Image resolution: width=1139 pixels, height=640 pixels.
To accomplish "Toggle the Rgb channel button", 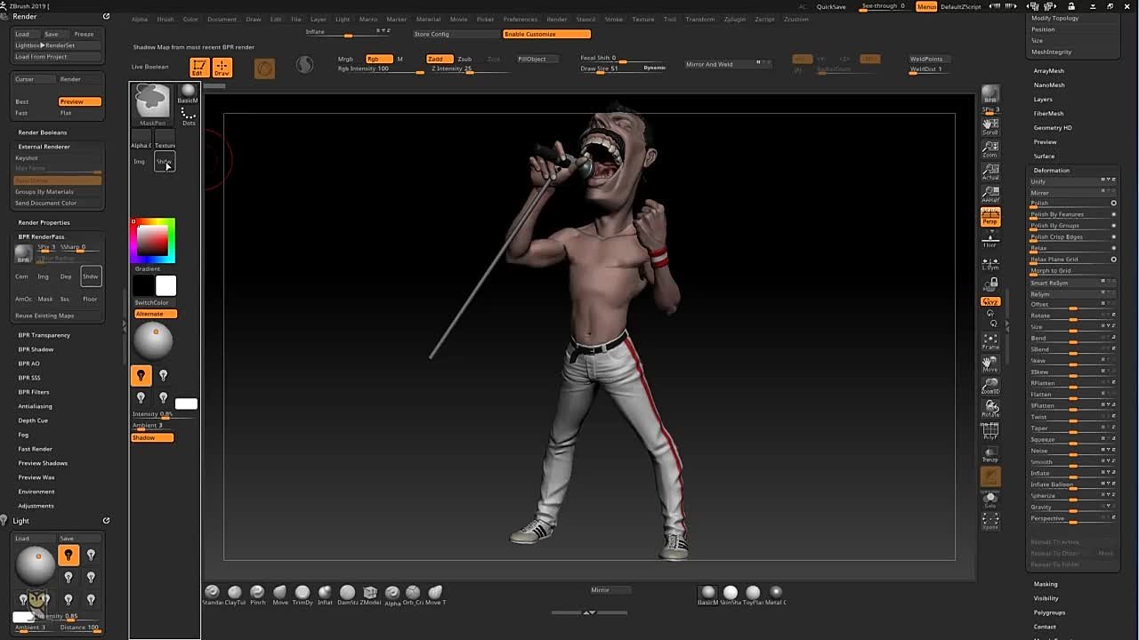I will coord(378,59).
